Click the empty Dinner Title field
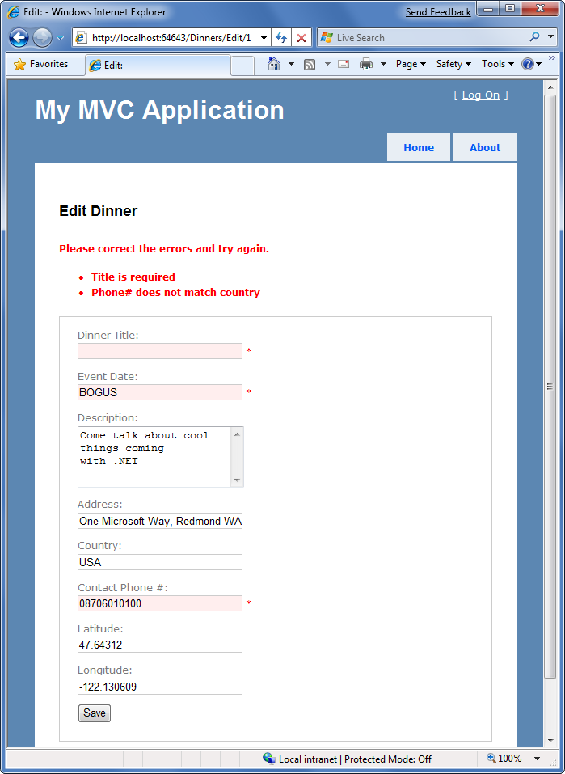565x774 pixels. (x=160, y=351)
